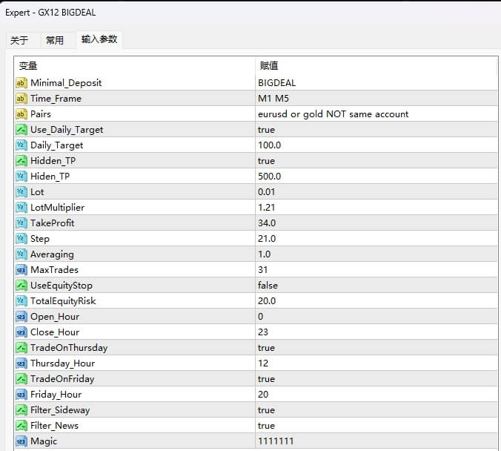The height and width of the screenshot is (451, 501).
Task: Click the boolean icon beside Filter_Sideway
Action: pyautogui.click(x=21, y=410)
